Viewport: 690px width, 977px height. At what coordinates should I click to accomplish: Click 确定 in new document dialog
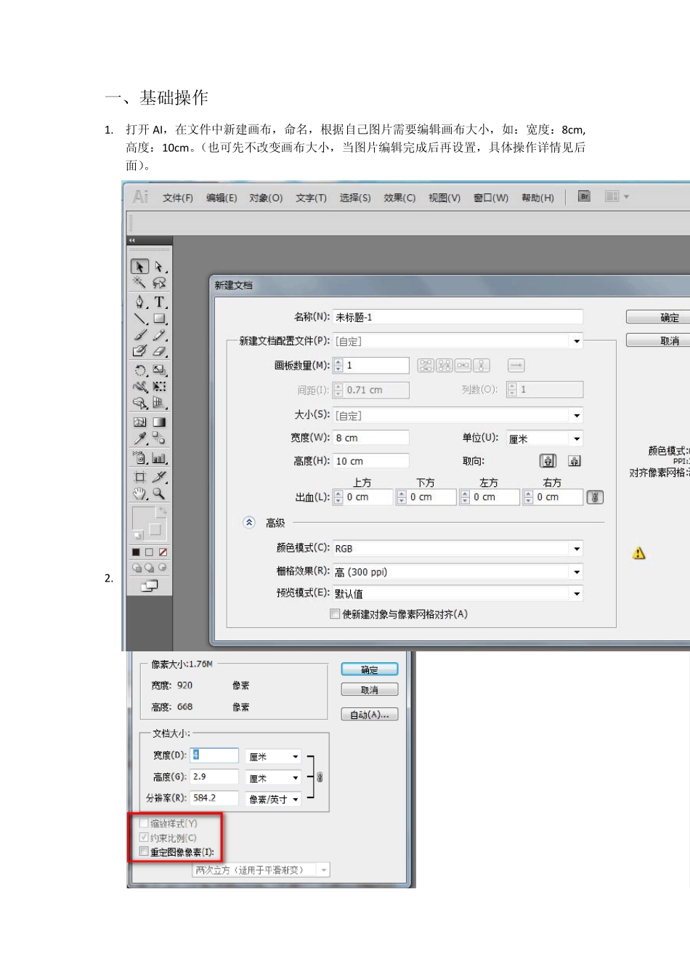pos(658,317)
